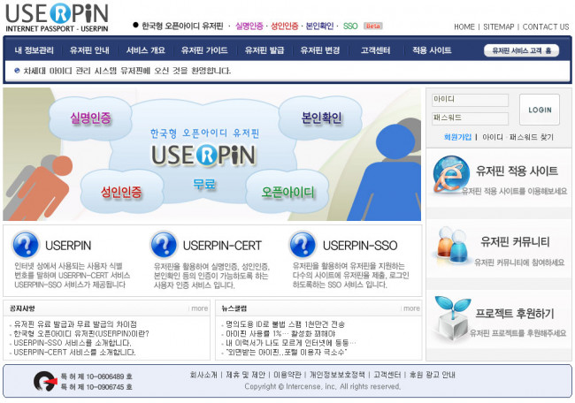575x403 pixels.
Task: Click the USERPIN-CERT title text
Action: pyautogui.click(x=222, y=246)
